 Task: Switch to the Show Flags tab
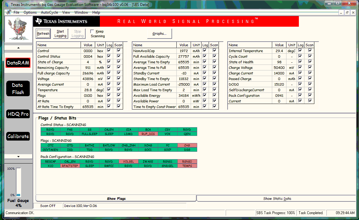pos(116,199)
